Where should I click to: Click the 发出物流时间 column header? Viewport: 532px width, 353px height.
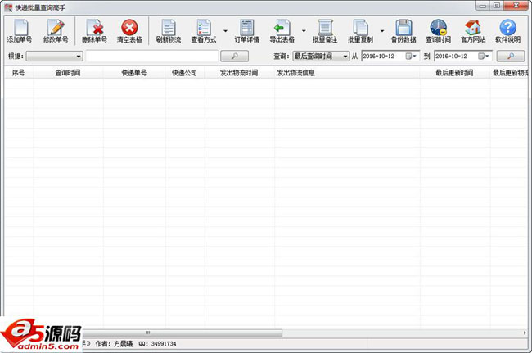(239, 73)
